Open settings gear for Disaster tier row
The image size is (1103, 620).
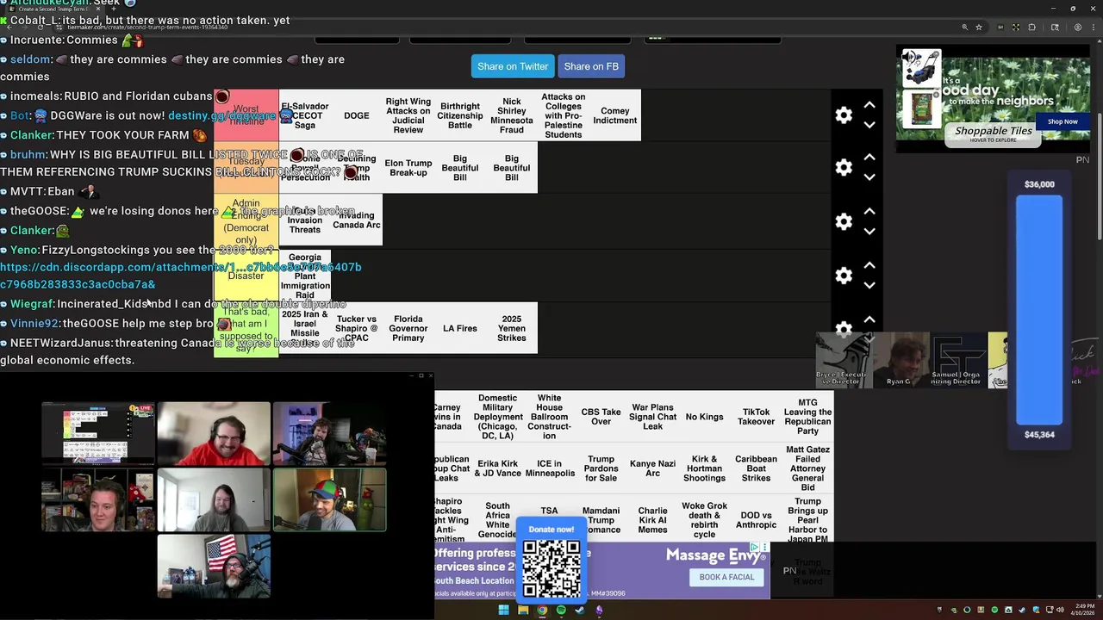tap(844, 276)
